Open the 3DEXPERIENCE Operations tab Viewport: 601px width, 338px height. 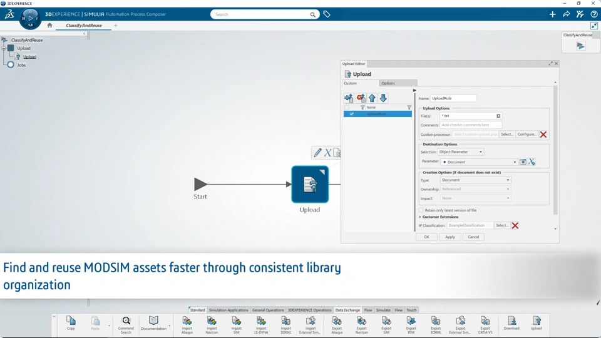[x=310, y=310]
